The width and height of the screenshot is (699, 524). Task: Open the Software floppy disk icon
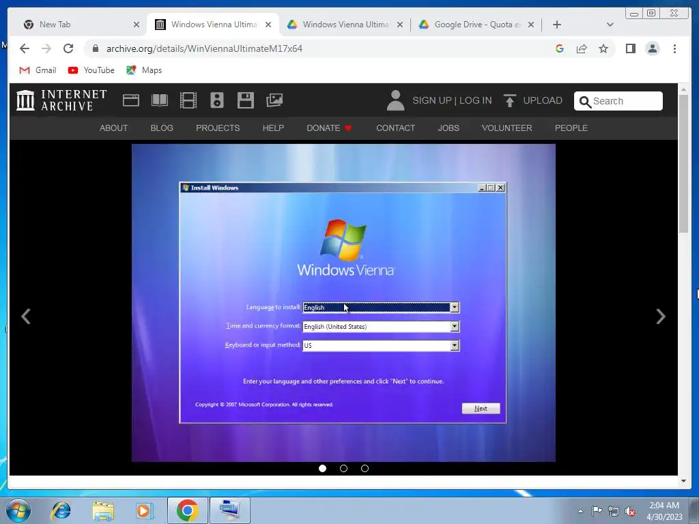tap(246, 100)
